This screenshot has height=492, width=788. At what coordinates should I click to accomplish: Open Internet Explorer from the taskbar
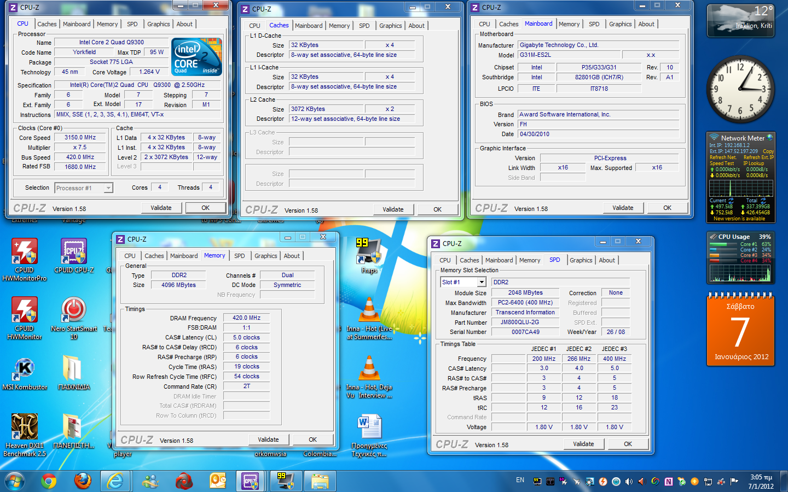pyautogui.click(x=115, y=481)
